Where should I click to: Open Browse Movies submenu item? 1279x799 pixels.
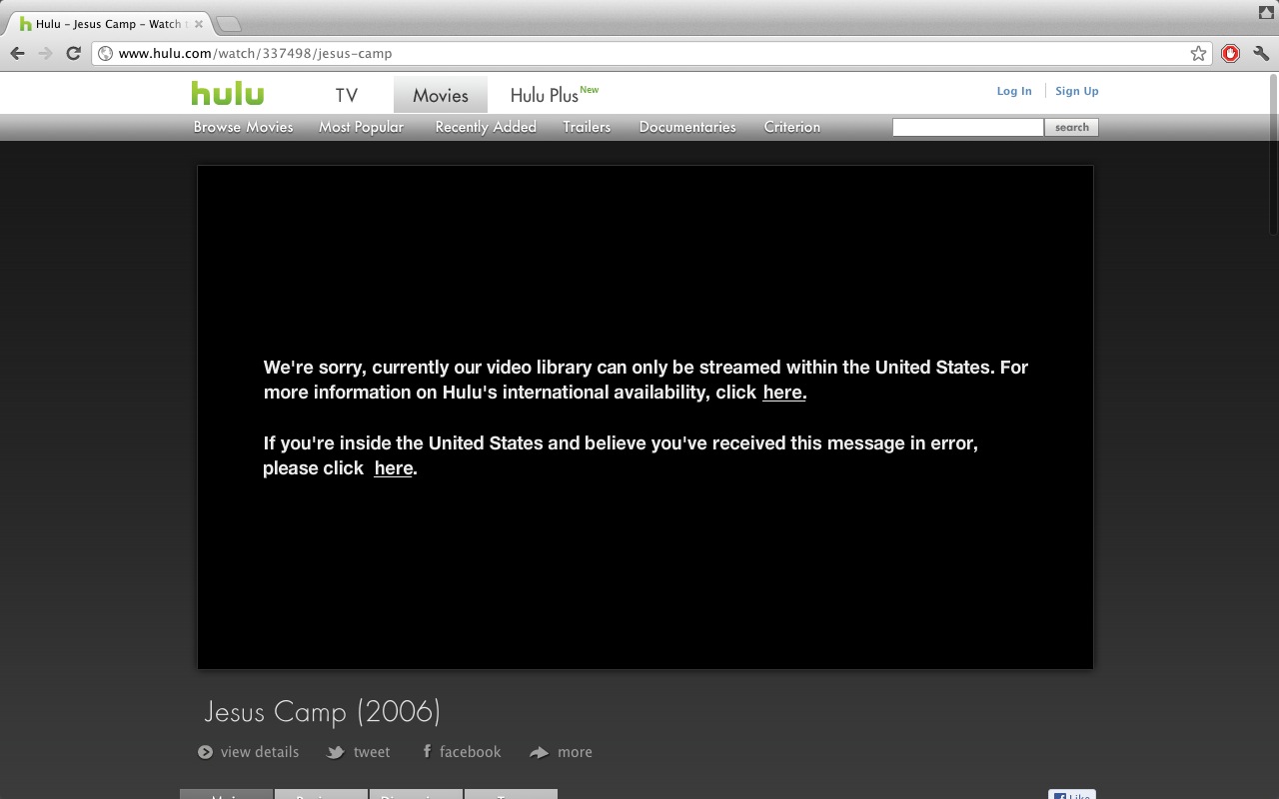244,127
